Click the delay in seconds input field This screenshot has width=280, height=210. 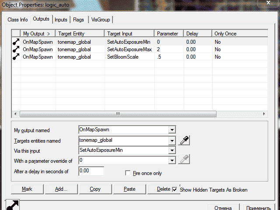91,171
